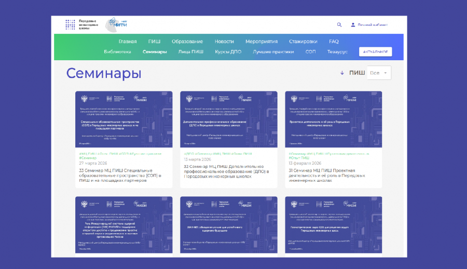Expand the ПИШ filter dropdown
467x269 pixels.
[x=379, y=73]
